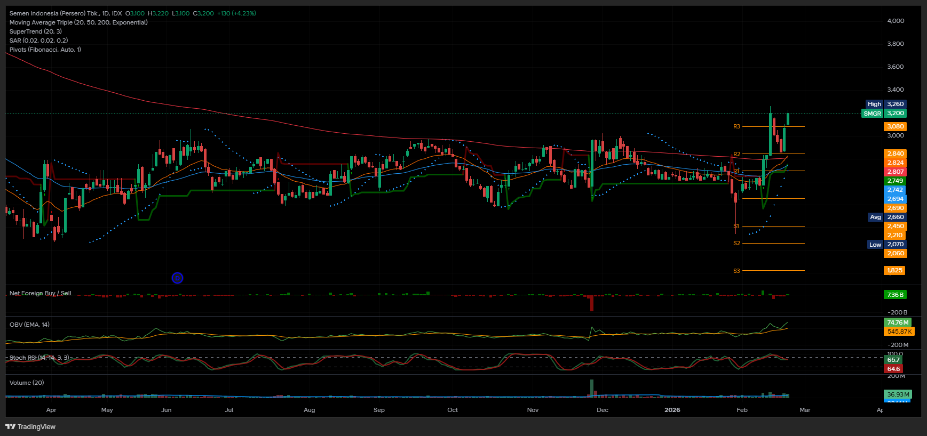The image size is (927, 436).
Task: Select the OBV (EMA, 14) pane label
Action: point(29,325)
